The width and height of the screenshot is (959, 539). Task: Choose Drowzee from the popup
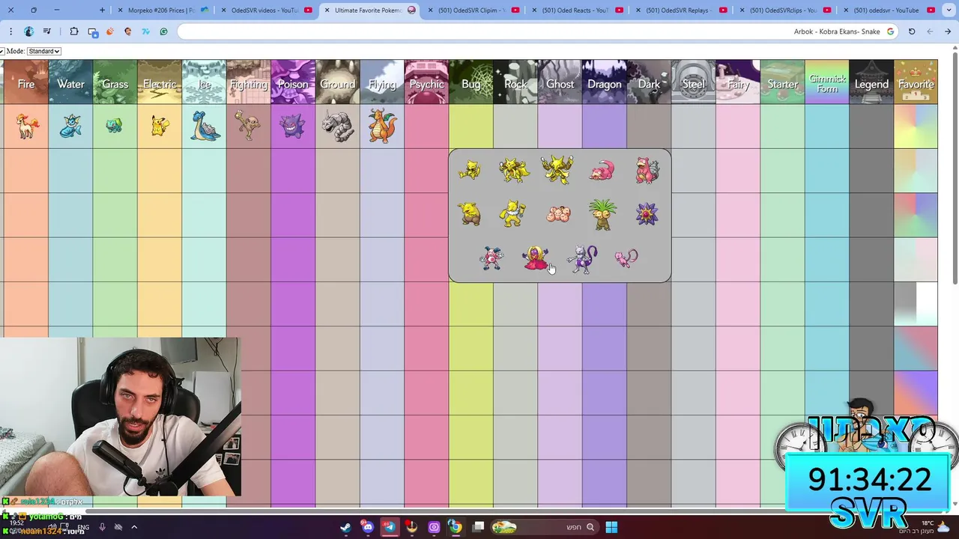(x=470, y=214)
